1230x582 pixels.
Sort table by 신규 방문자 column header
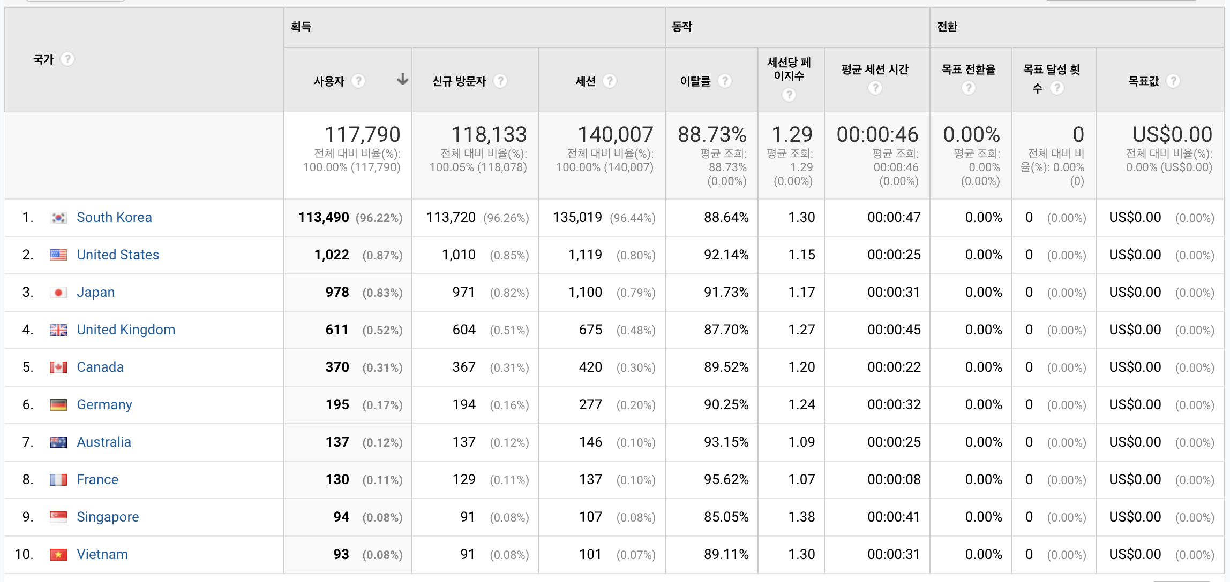[x=459, y=81]
